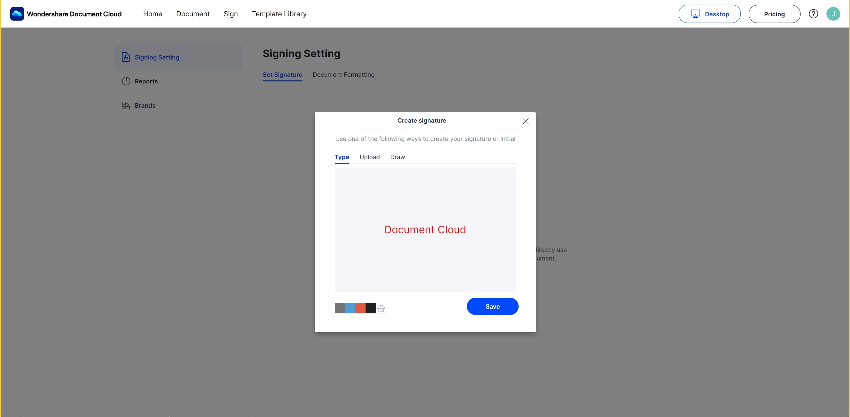Pick the black signature color swatch
Image resolution: width=850 pixels, height=417 pixels.
coord(371,308)
